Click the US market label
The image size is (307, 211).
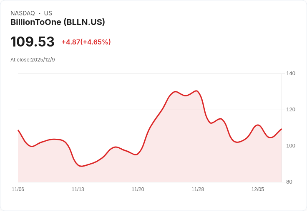48,13
